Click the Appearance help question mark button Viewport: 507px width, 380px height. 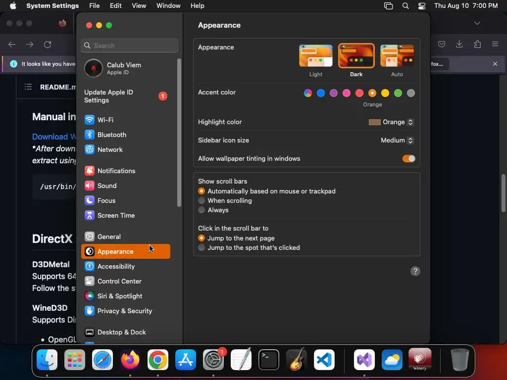point(415,271)
